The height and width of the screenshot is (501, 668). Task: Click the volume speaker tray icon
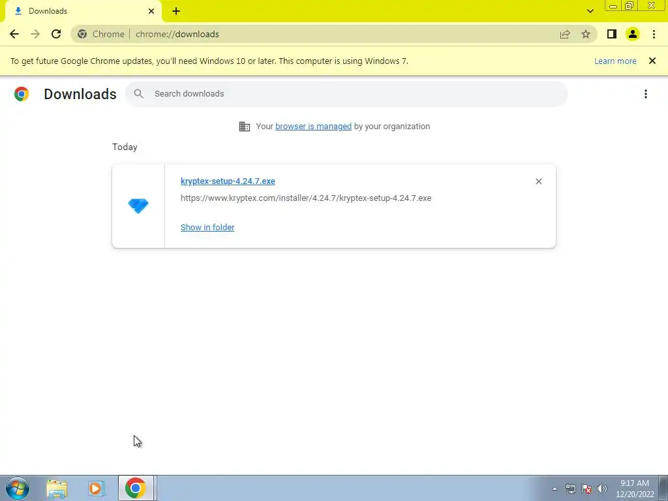(602, 489)
